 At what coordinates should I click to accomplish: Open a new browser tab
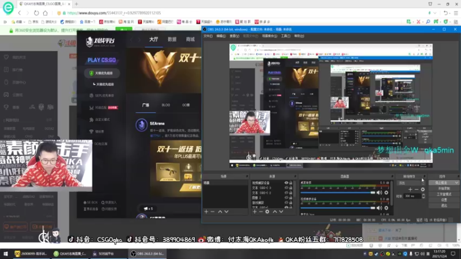(x=77, y=4)
